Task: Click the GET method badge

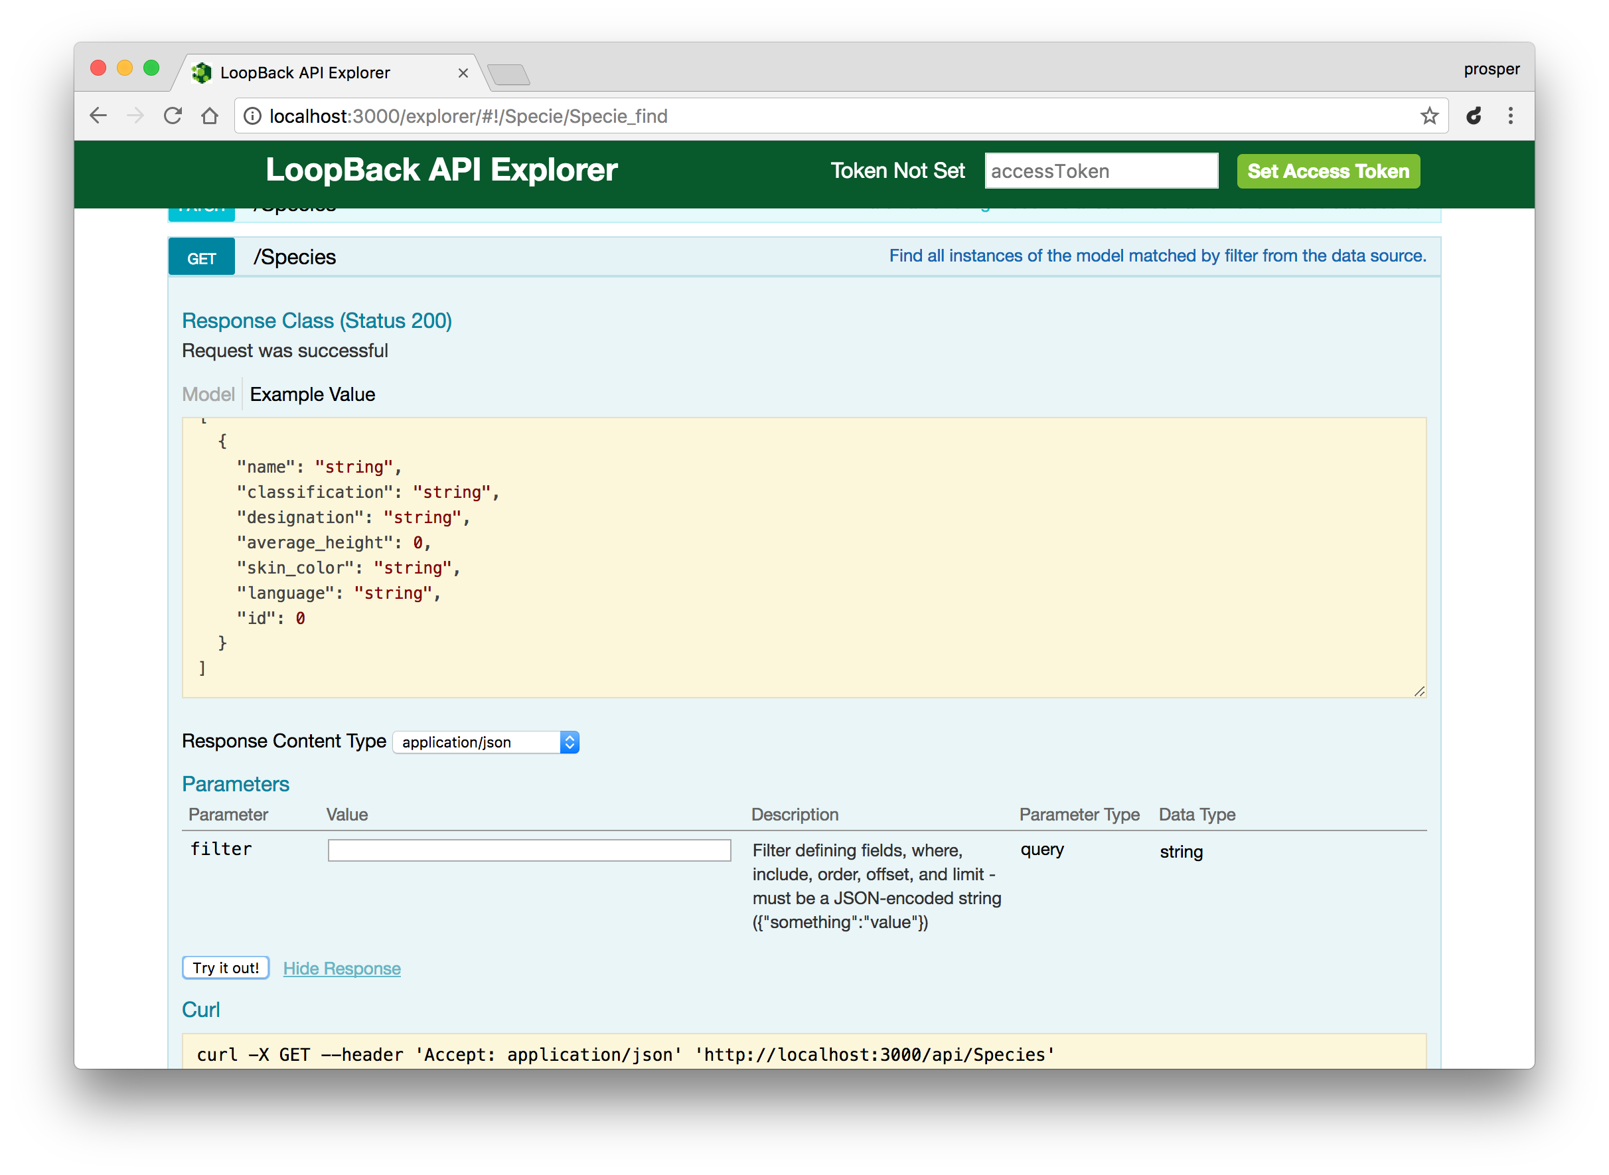Action: [x=201, y=258]
